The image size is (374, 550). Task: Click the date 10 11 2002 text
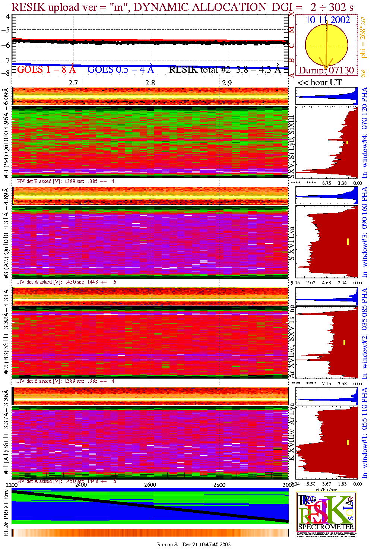pos(328,20)
